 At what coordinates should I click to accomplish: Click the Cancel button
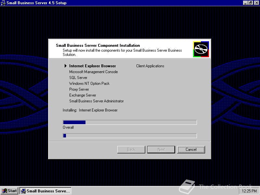191,149
